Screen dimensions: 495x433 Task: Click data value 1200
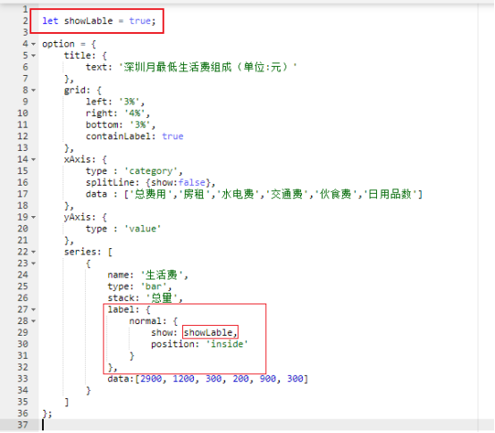coord(183,379)
